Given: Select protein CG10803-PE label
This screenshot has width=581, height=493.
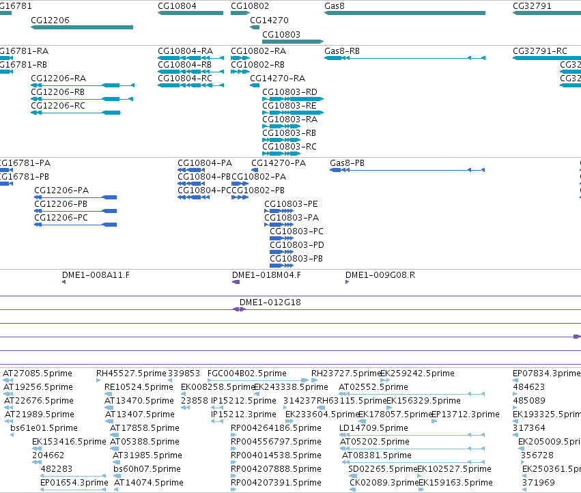Looking at the screenshot, I should point(292,204).
